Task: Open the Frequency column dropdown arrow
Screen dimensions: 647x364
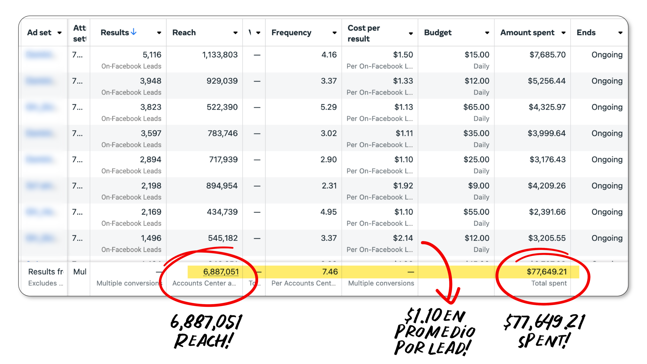Action: coord(334,33)
